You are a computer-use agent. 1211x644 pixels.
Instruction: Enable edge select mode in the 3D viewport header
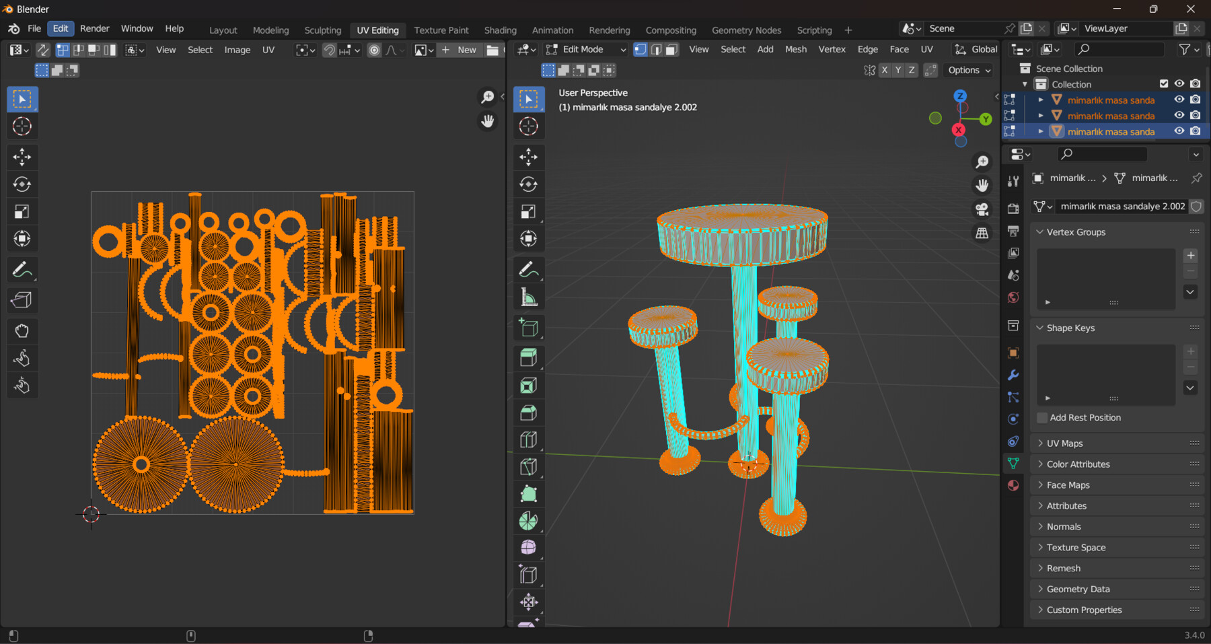[x=656, y=49]
